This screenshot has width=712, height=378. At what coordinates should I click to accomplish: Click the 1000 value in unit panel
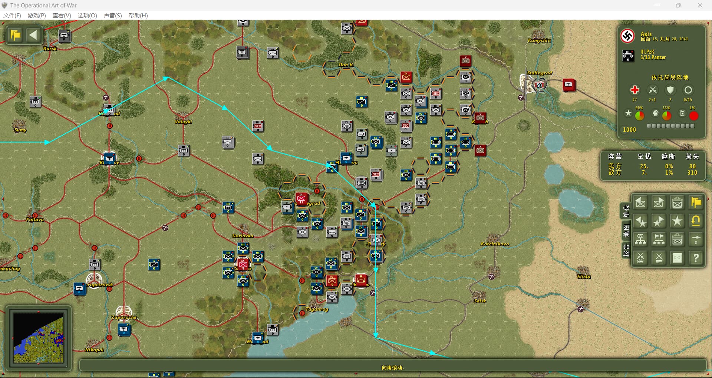click(x=629, y=130)
